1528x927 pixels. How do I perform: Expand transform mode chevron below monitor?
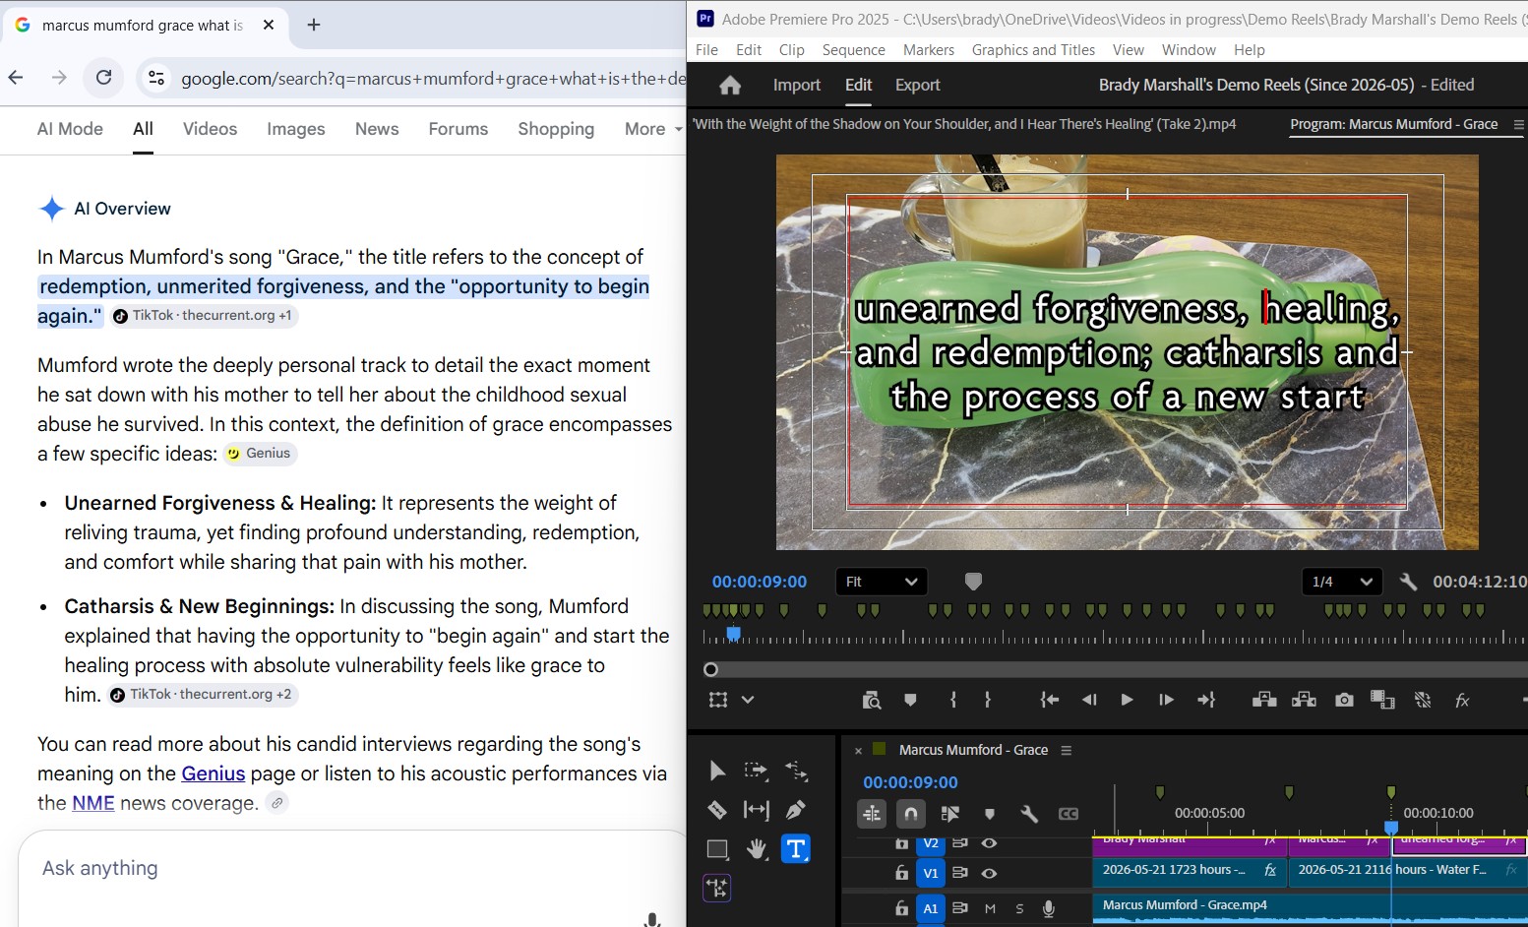748,700
